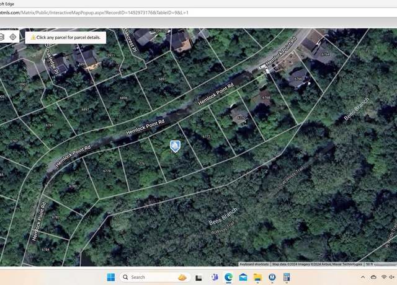Open the blue M app icon in taskbar
397x285 pixels.
(272, 278)
